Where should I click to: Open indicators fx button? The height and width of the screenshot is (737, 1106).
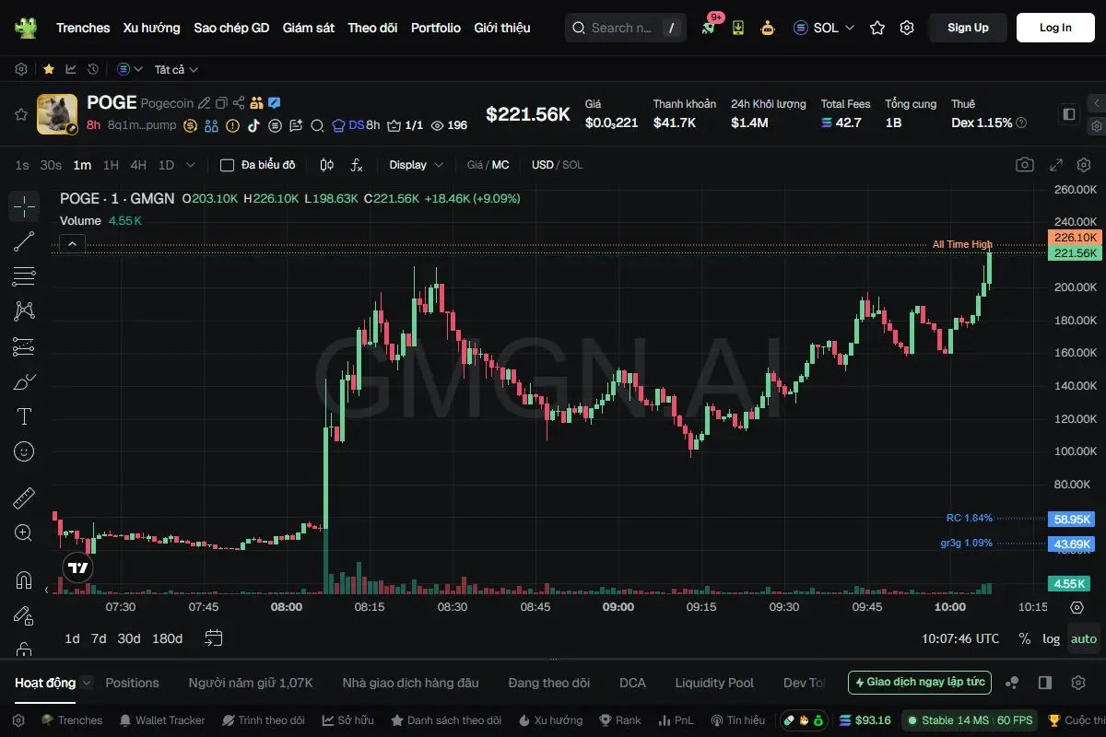357,165
